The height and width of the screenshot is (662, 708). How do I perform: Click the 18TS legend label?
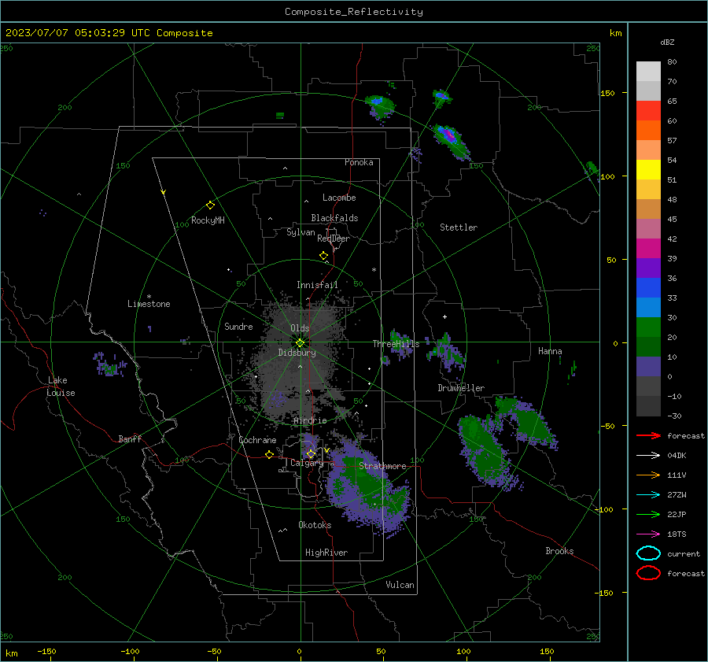[677, 534]
